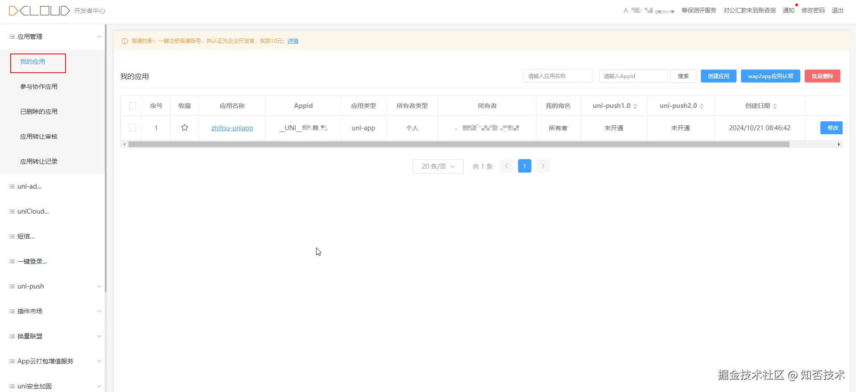The height and width of the screenshot is (392, 856).
Task: Collapse the 应用管理 menu section
Action: tap(99, 37)
